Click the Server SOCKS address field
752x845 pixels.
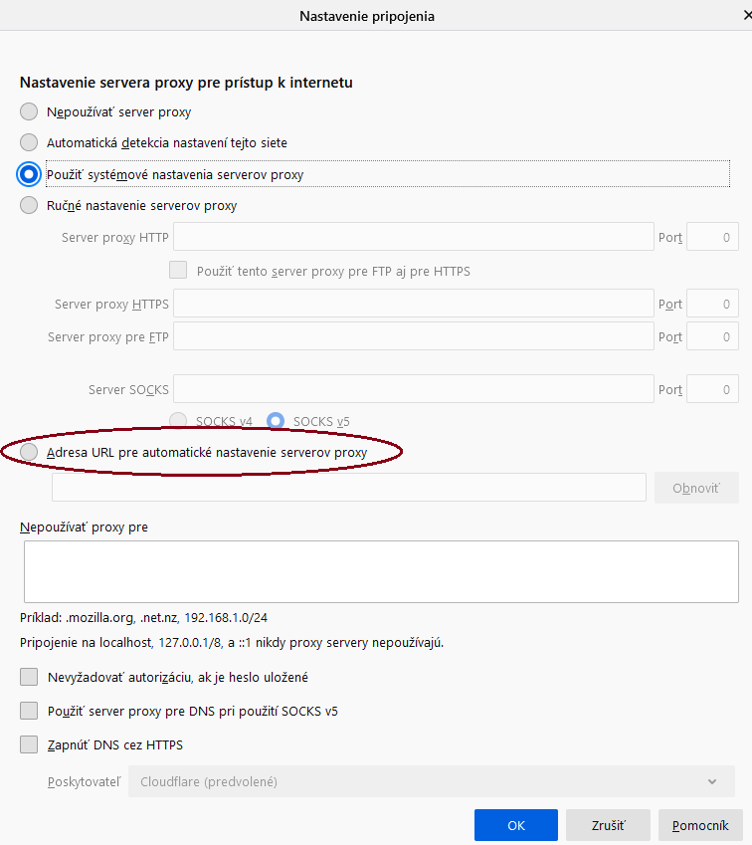point(413,389)
